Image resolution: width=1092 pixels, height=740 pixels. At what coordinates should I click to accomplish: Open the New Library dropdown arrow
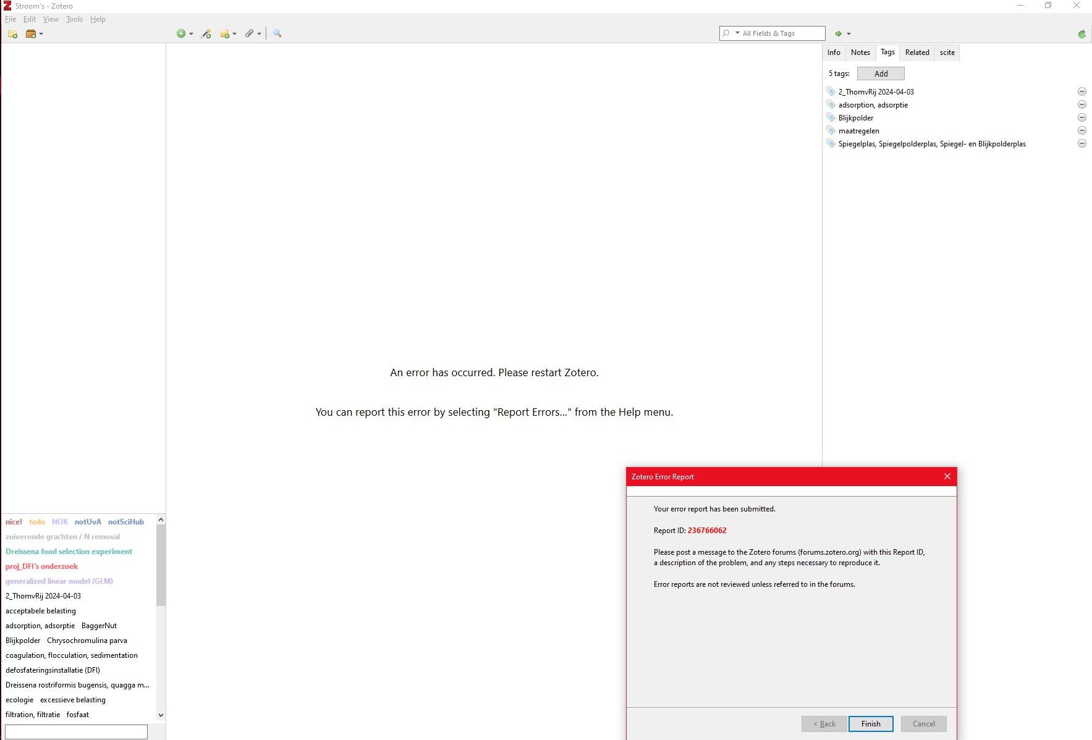41,34
